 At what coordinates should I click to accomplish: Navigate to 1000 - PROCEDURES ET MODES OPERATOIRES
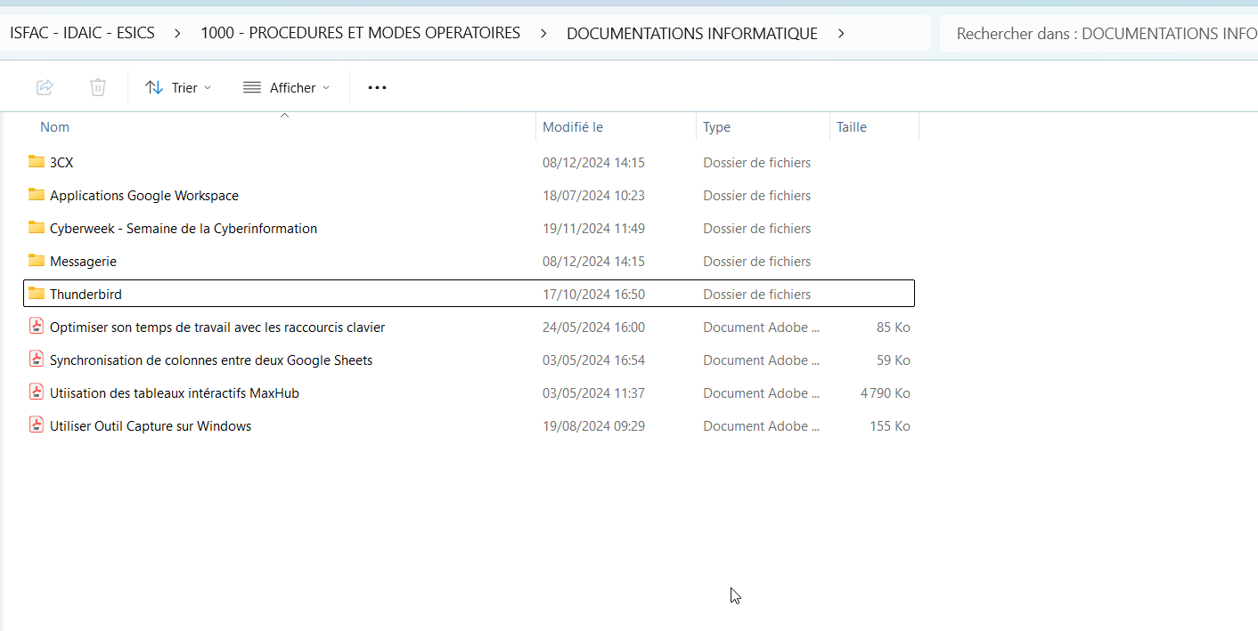pyautogui.click(x=360, y=34)
